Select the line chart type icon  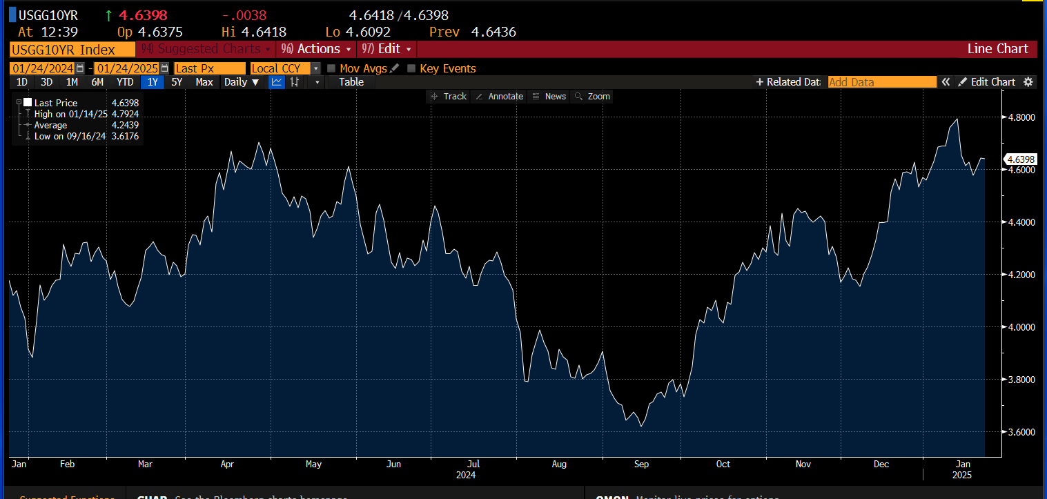(x=277, y=82)
